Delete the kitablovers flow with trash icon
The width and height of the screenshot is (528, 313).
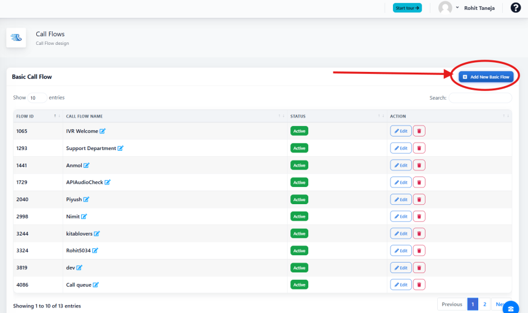pos(419,234)
